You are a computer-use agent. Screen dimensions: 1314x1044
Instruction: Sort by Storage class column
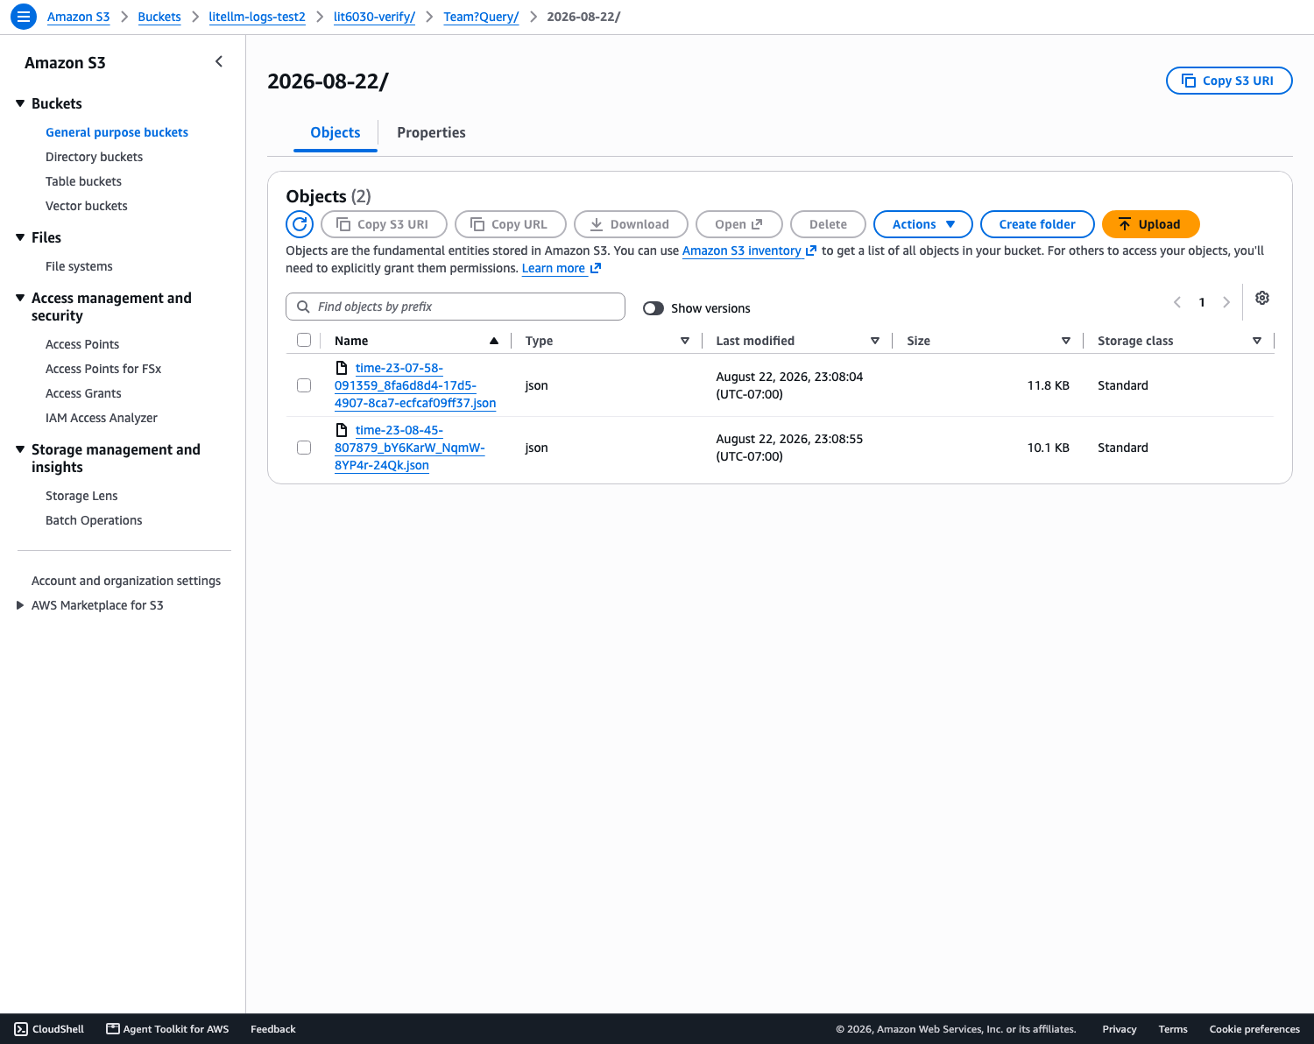click(x=1257, y=341)
